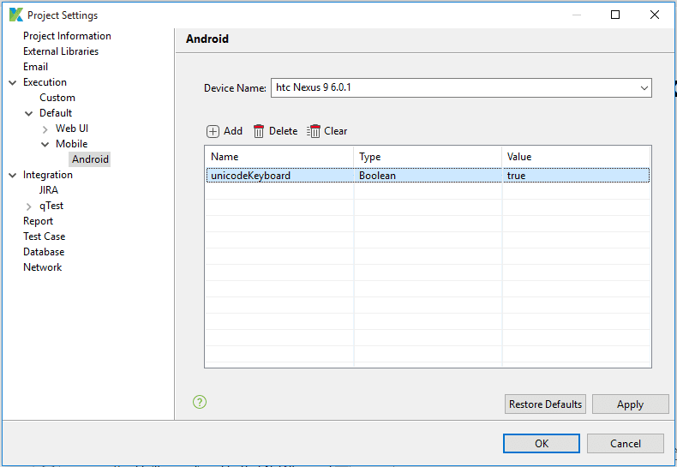The image size is (677, 467).
Task: Select the Custom execution item
Action: click(57, 98)
